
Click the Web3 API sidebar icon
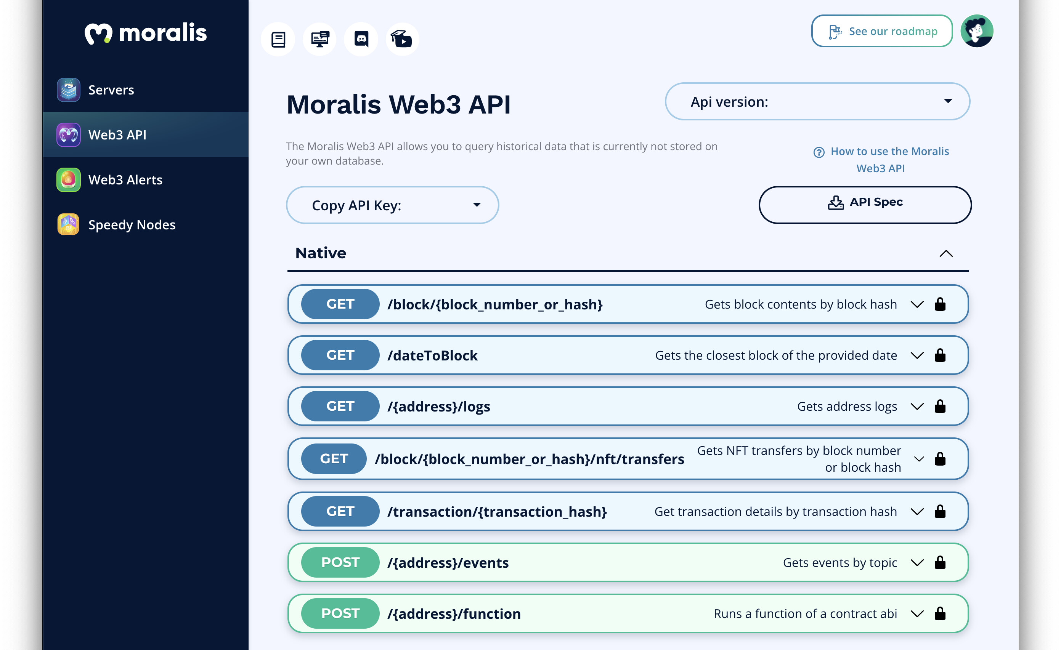pyautogui.click(x=69, y=135)
